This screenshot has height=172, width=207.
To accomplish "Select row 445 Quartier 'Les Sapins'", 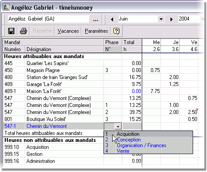I will (72, 63).
